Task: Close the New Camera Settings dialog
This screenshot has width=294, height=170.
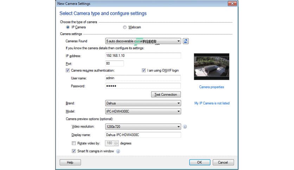Action: click(232, 4)
